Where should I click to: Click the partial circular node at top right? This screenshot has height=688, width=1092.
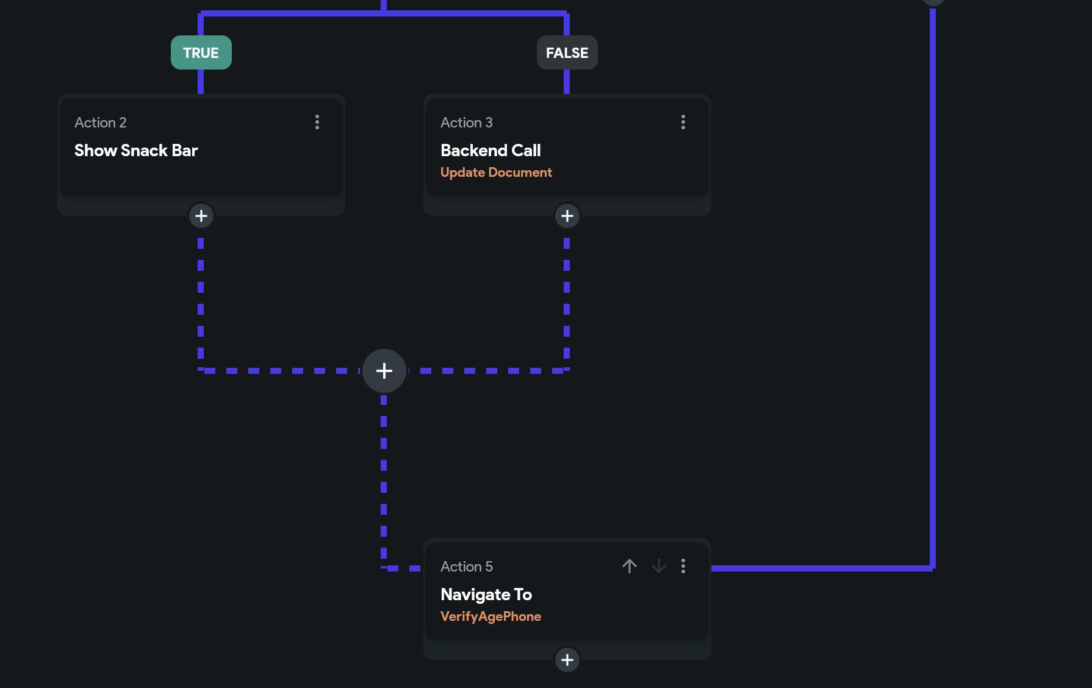pos(933,2)
